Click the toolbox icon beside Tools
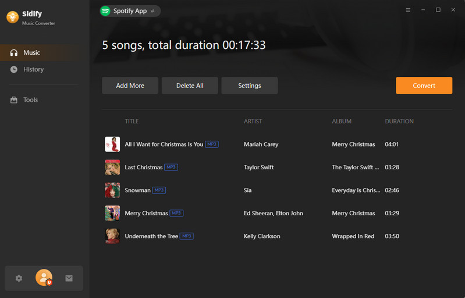 click(14, 100)
